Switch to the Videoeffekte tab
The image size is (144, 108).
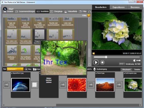point(71,12)
